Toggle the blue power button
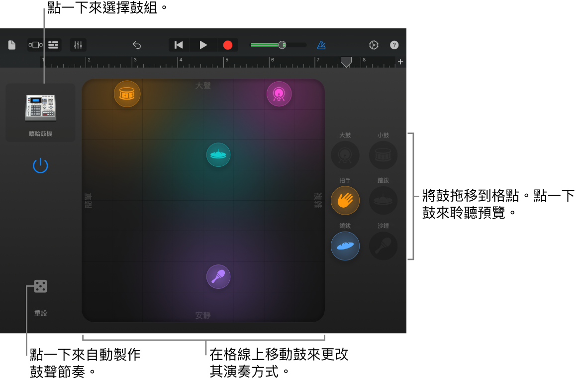Screen dimensions: 582x380 tap(40, 166)
